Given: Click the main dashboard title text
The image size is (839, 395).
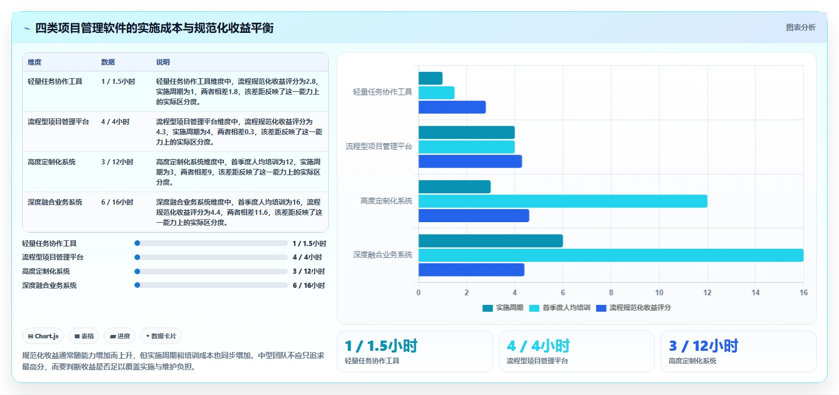Looking at the screenshot, I should tap(154, 28).
